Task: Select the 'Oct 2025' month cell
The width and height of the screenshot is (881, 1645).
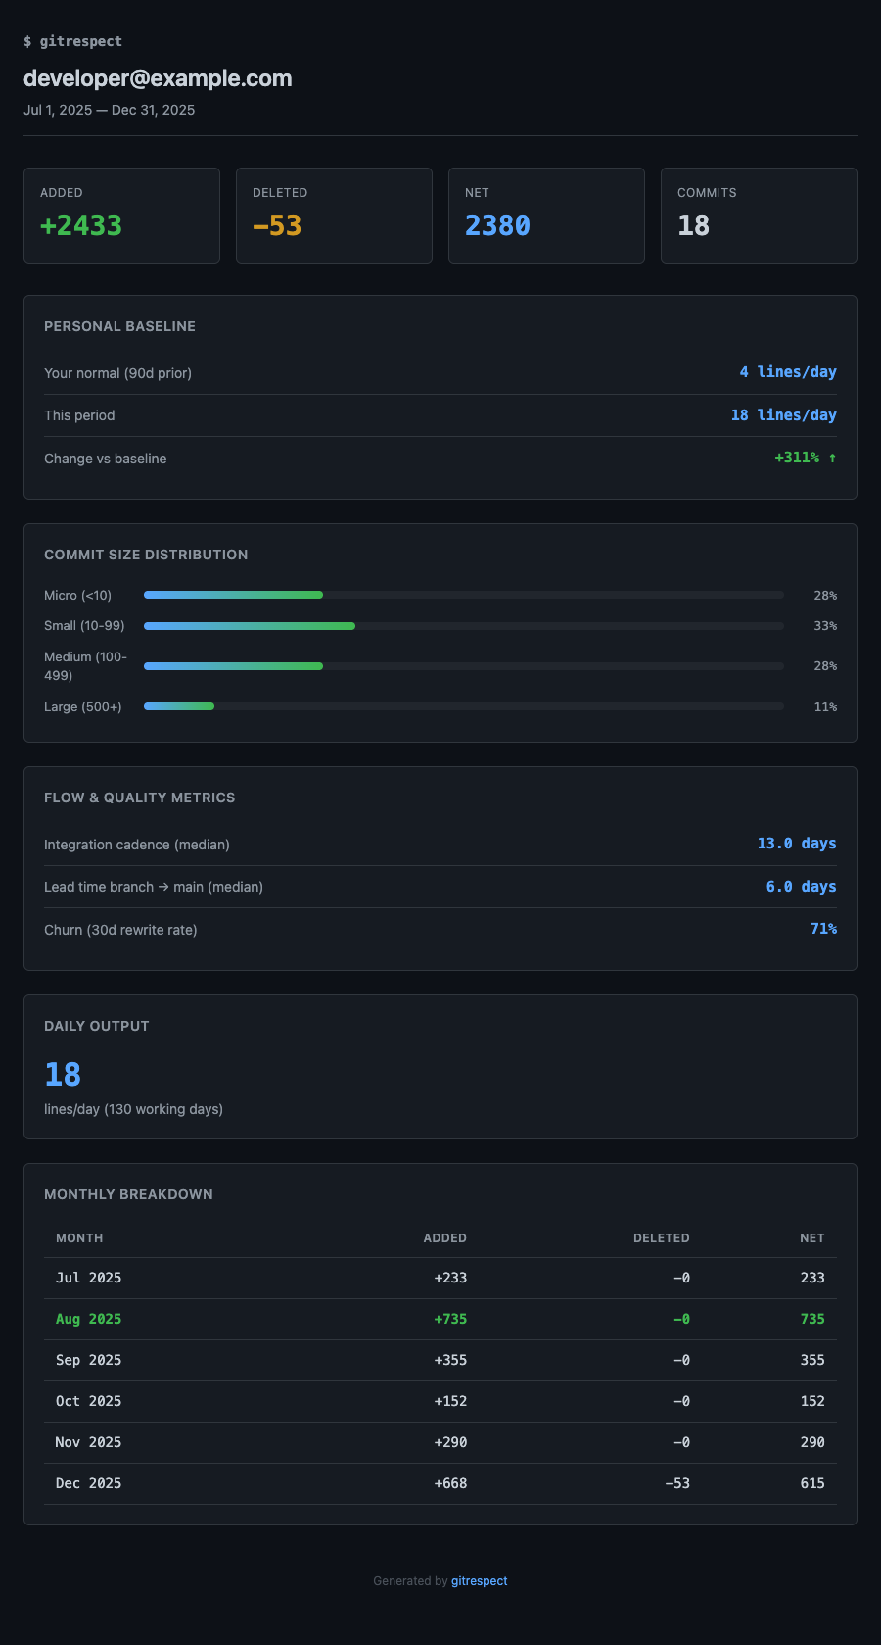Action: [88, 1401]
